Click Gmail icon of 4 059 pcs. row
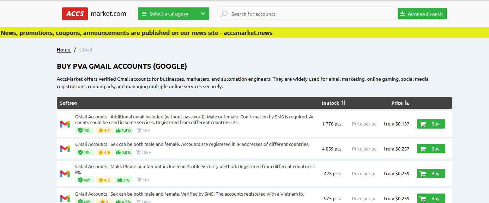The width and height of the screenshot is (489, 203). tap(65, 149)
